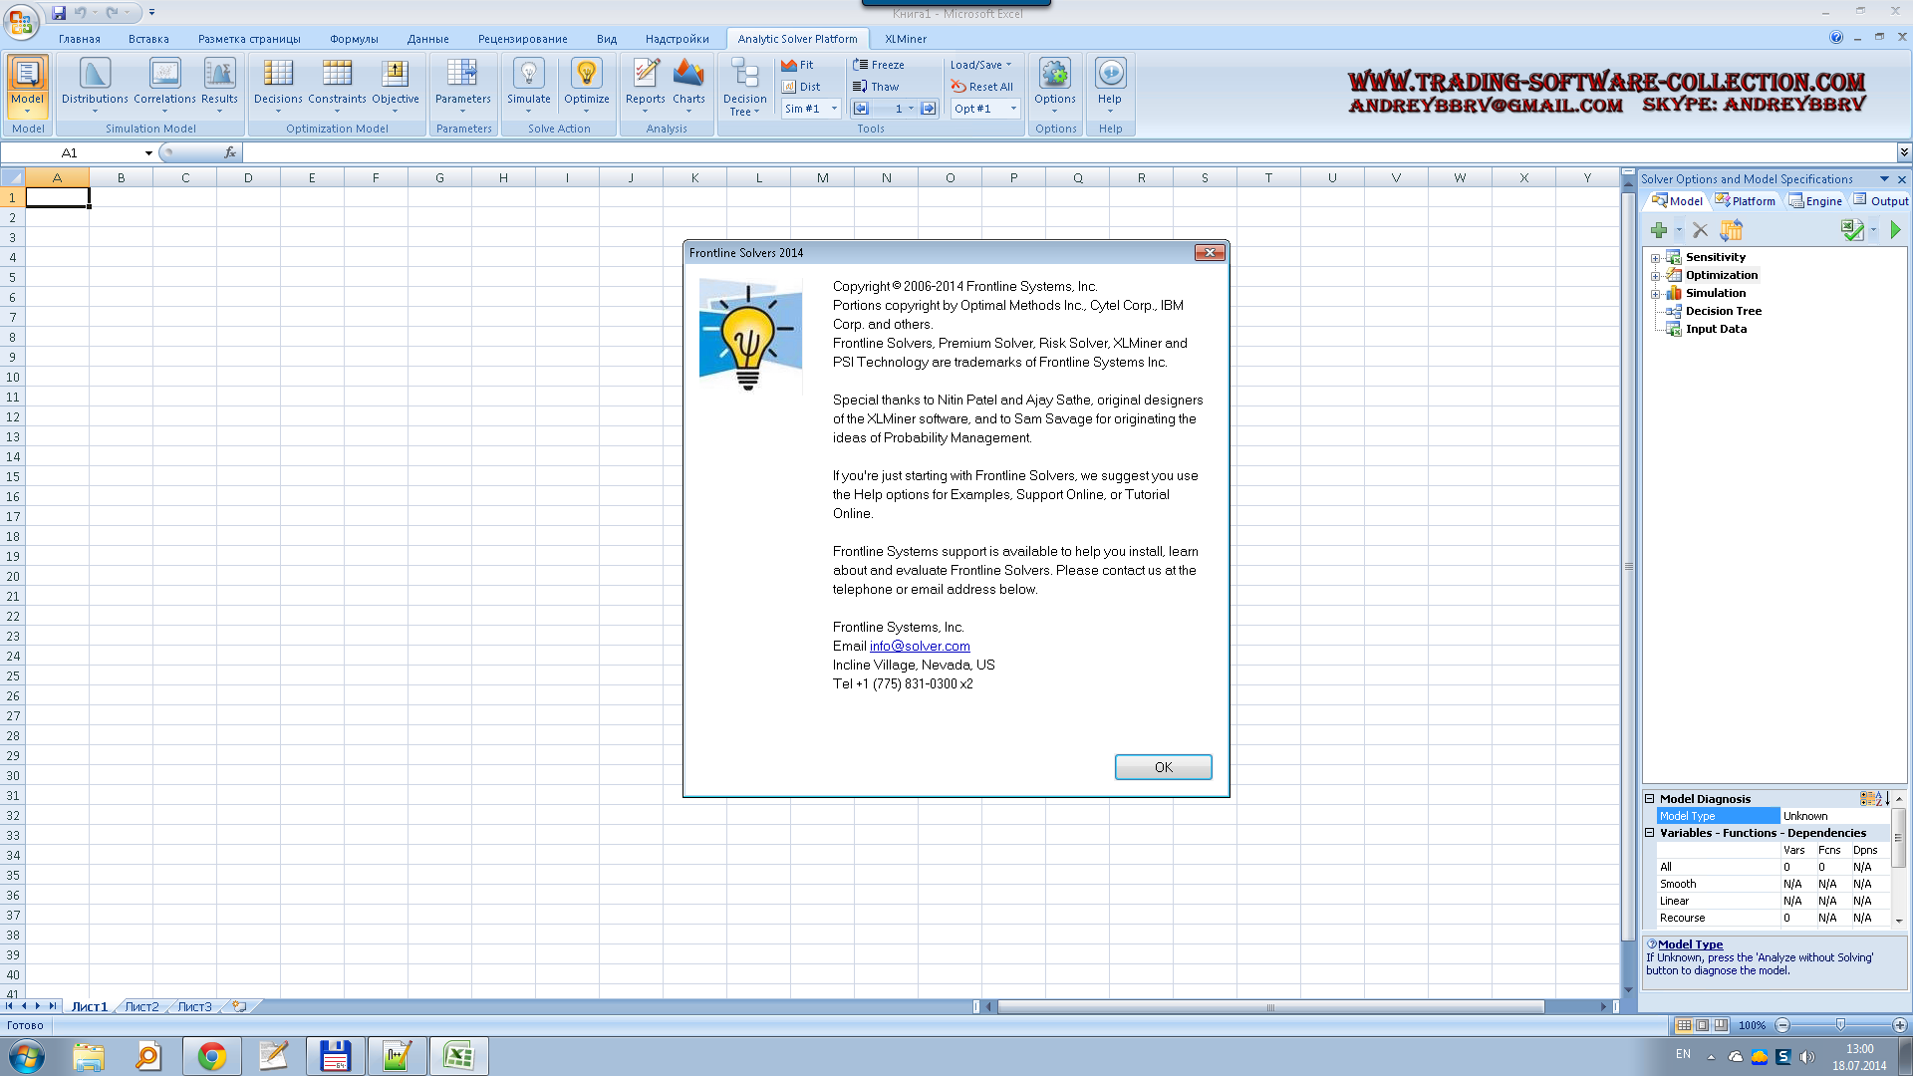Viewport: 1913px width, 1076px height.
Task: Expand the Sensitivity tree node
Action: coord(1655,258)
